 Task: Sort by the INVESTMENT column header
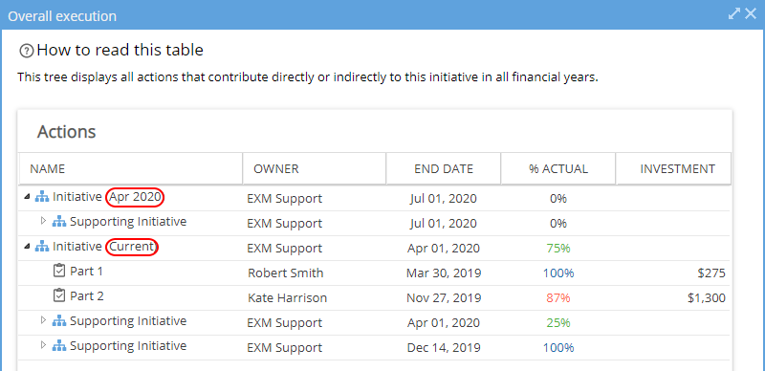click(674, 169)
